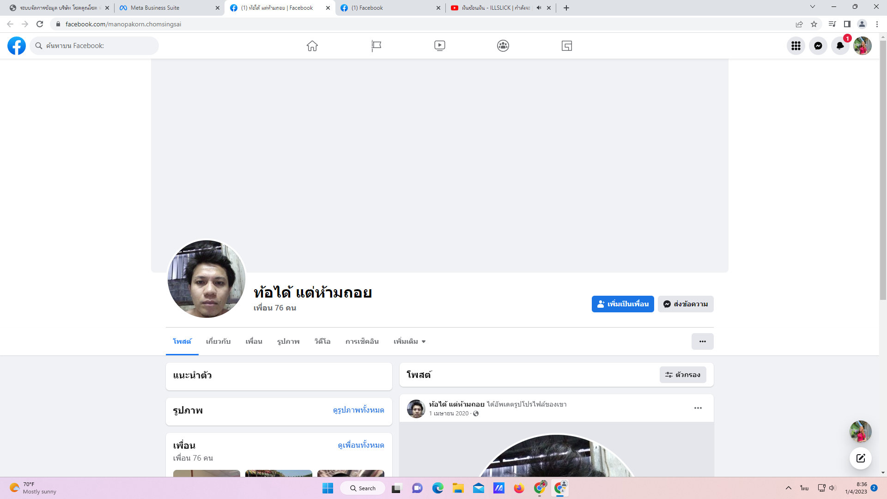Switch to the รูปภาพ tab
Viewport: 887px width, 499px height.
(x=288, y=341)
